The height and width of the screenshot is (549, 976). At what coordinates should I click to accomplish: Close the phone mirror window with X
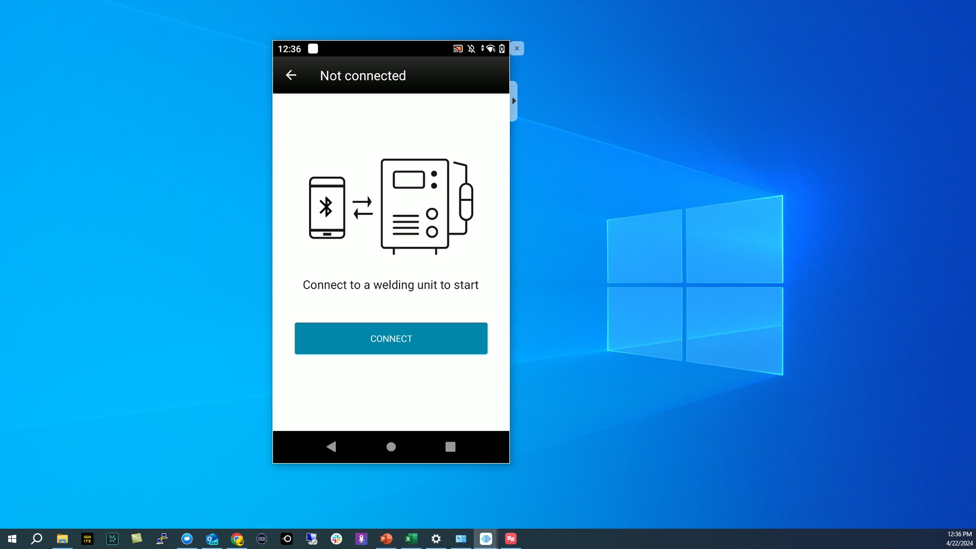click(517, 48)
